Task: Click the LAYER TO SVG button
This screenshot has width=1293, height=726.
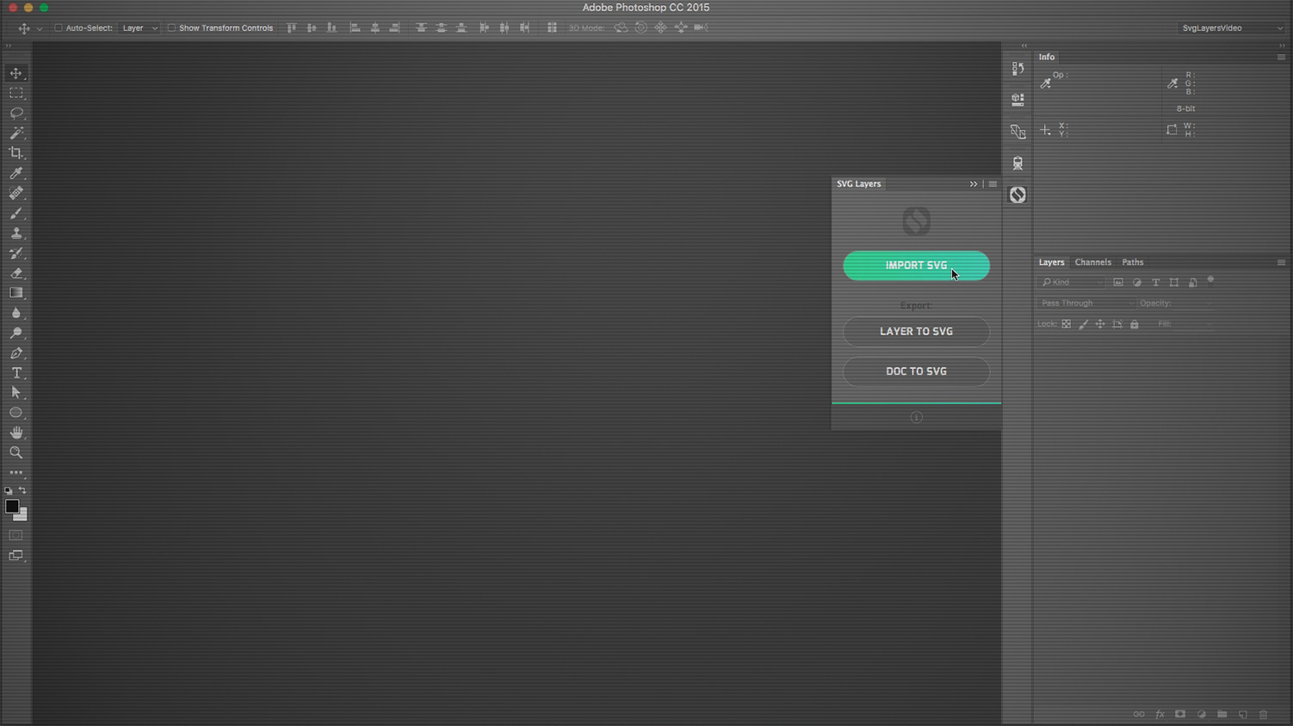Action: [x=916, y=331]
